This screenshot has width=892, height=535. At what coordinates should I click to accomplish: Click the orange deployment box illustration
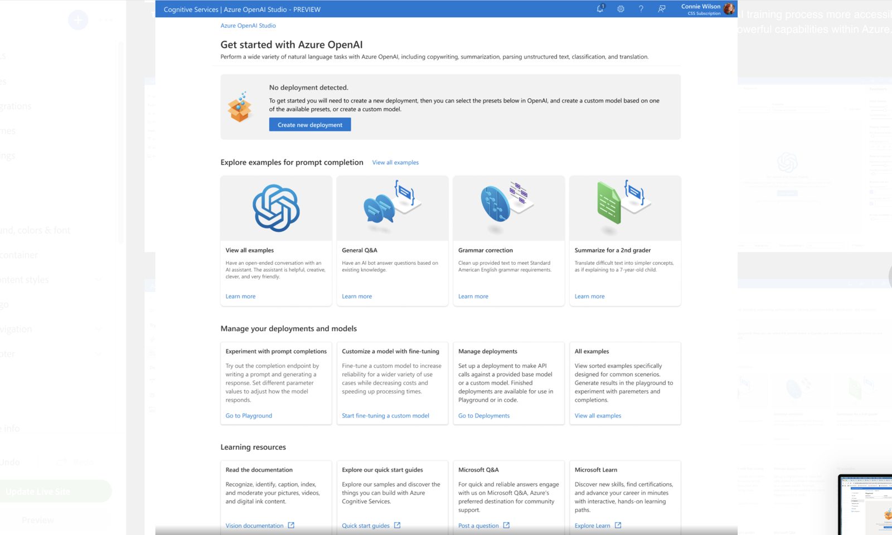pyautogui.click(x=240, y=107)
